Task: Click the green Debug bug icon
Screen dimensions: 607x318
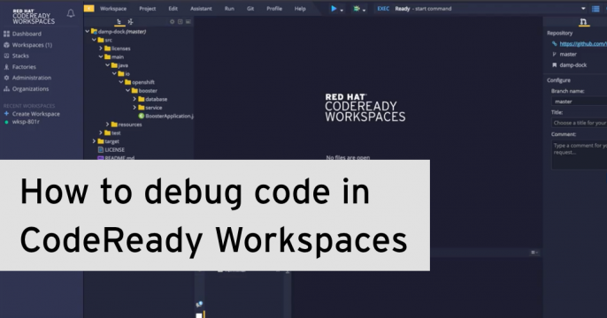Action: click(x=356, y=9)
